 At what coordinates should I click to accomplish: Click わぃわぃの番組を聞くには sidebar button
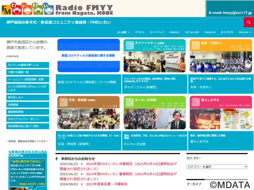pos(28,65)
